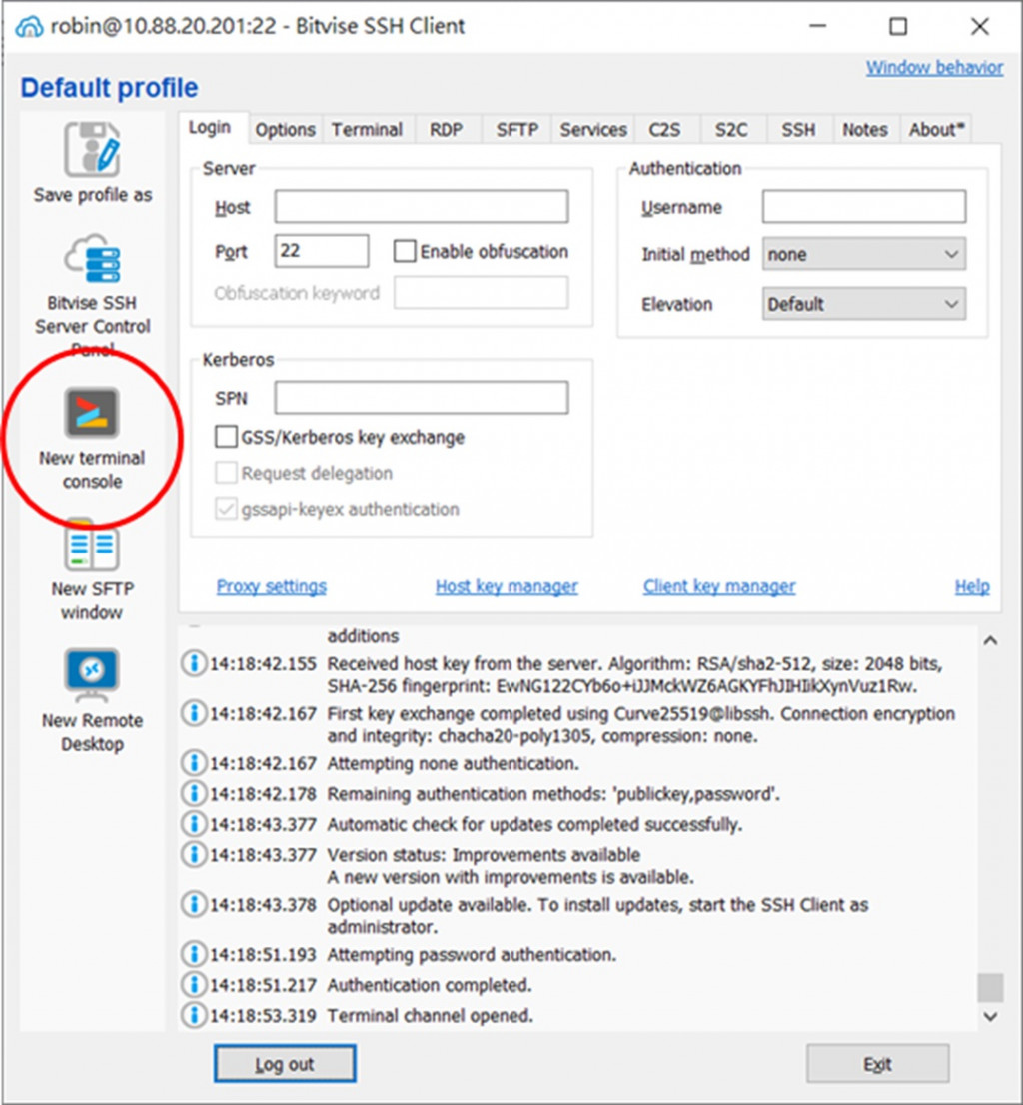
Task: Click the Log out button
Action: click(x=285, y=1063)
